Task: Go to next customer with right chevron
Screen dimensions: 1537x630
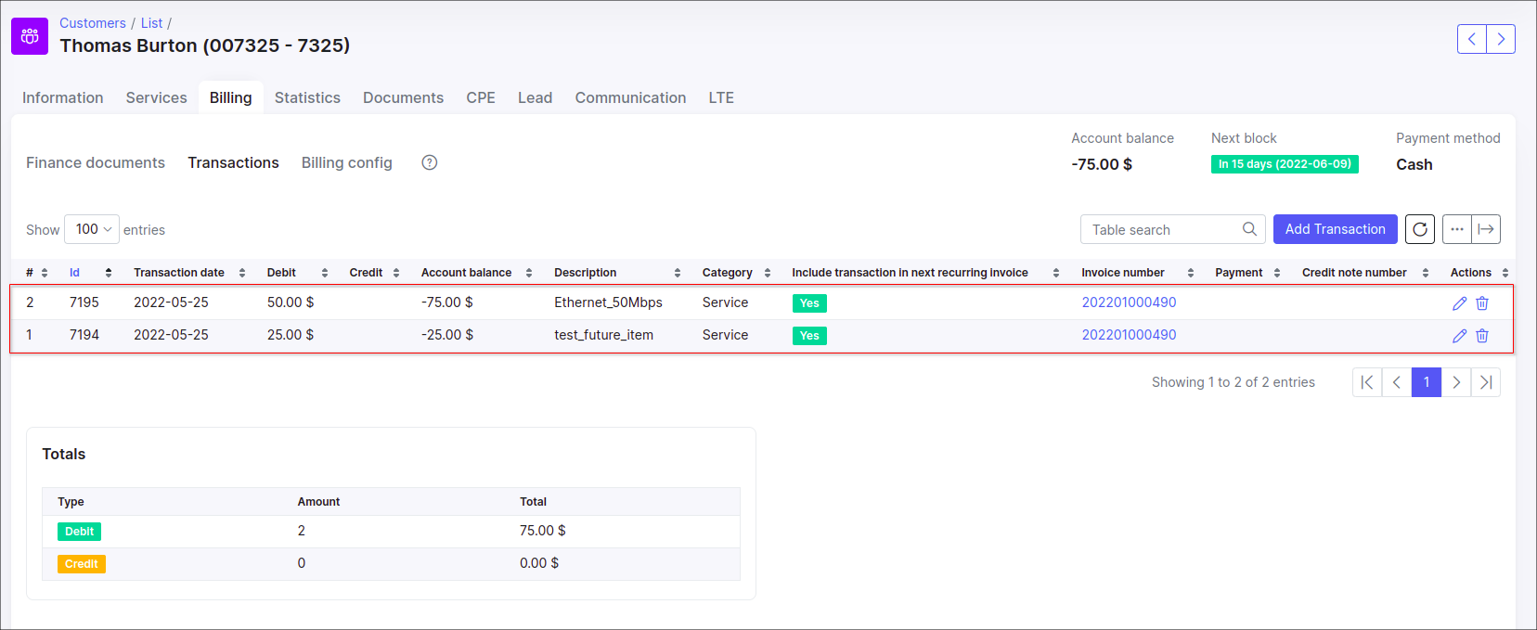Action: pyautogui.click(x=1501, y=39)
